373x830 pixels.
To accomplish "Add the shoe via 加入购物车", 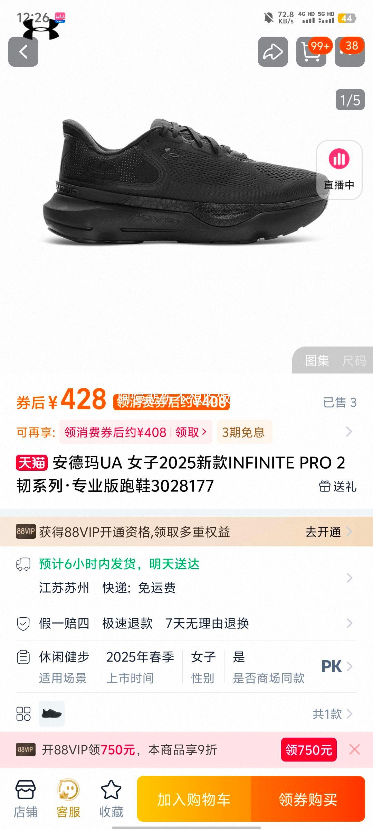I will pyautogui.click(x=194, y=799).
